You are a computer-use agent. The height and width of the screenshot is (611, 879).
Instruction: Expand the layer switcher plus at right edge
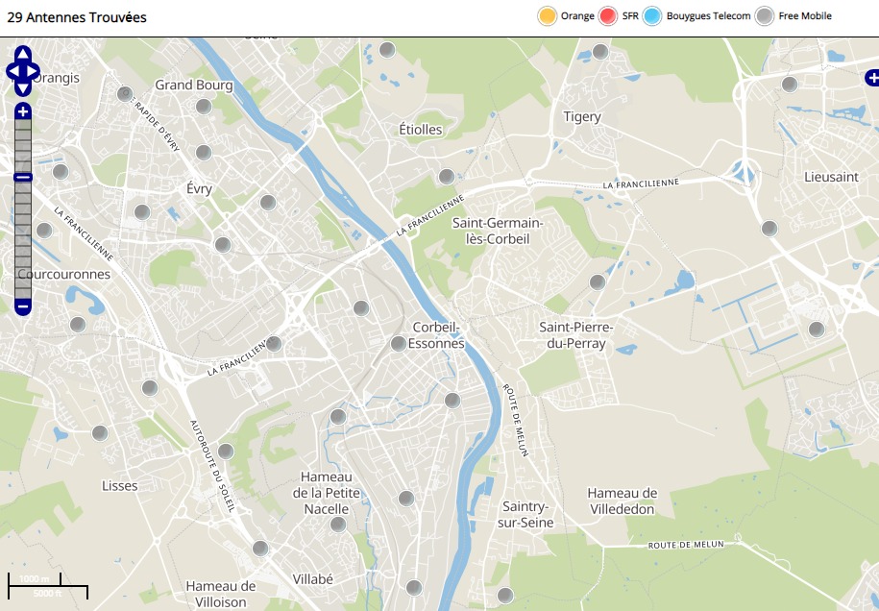pyautogui.click(x=870, y=77)
